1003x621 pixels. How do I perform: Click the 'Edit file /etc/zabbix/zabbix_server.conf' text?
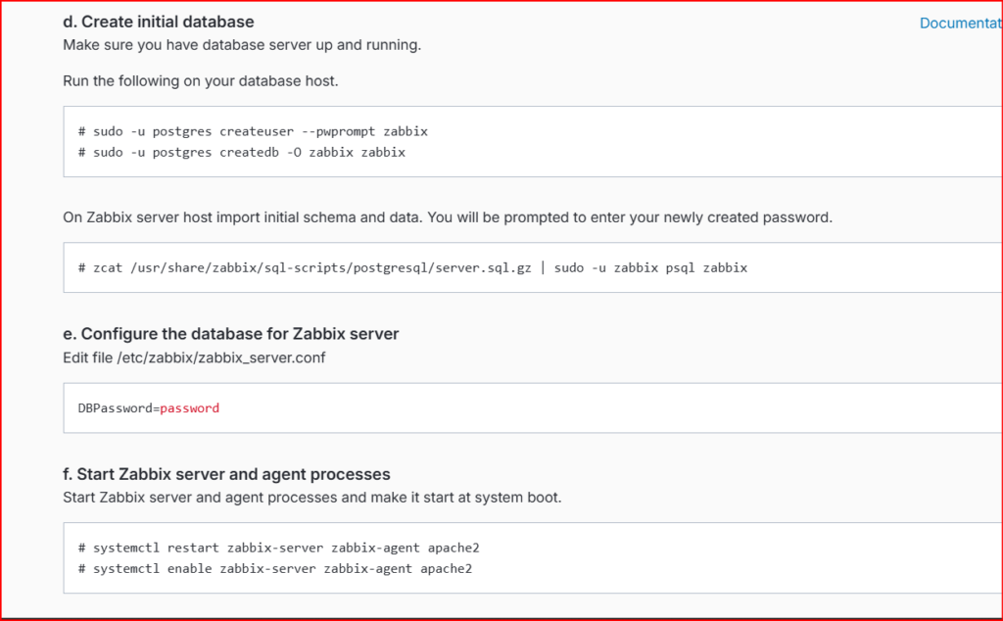click(x=194, y=358)
